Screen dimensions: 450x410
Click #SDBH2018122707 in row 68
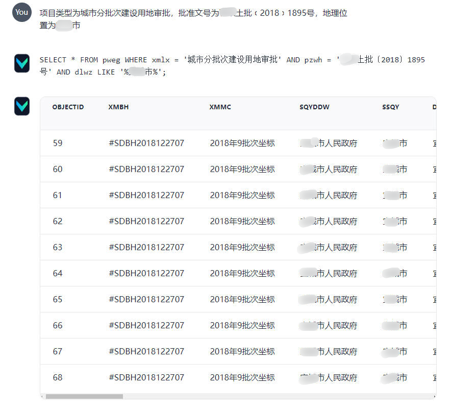click(146, 377)
